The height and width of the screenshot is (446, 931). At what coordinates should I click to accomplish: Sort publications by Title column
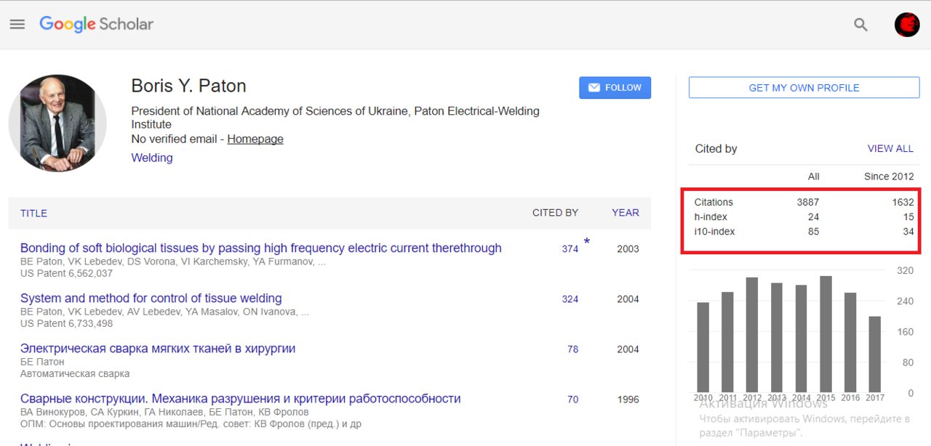(x=33, y=214)
